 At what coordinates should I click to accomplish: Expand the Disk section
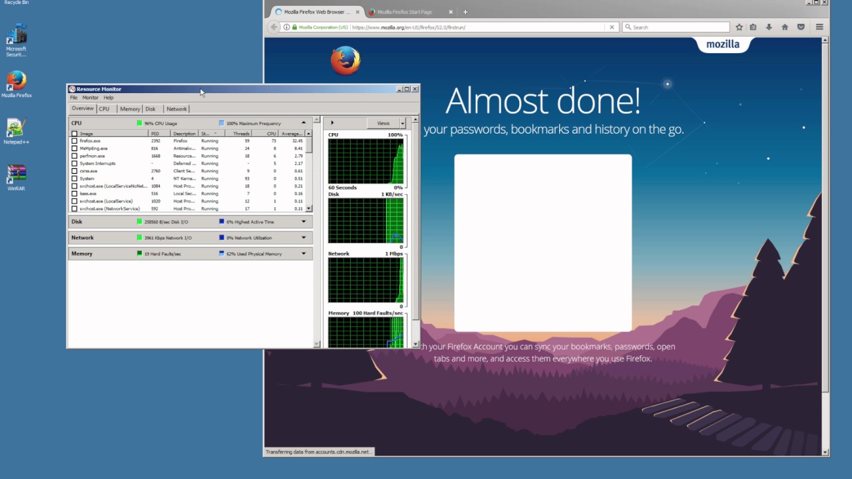304,222
